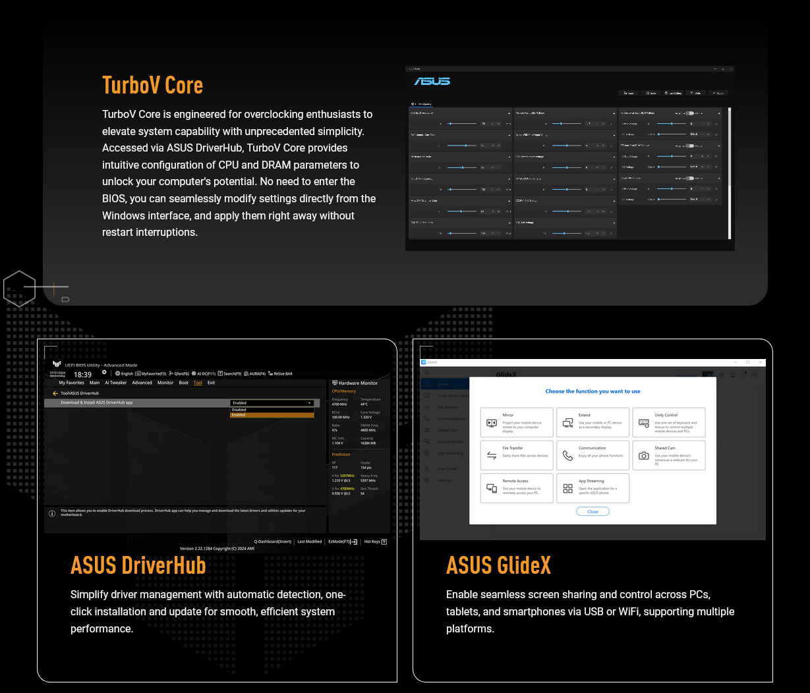The width and height of the screenshot is (810, 693).
Task: Choose the Extend display icon
Action: (568, 423)
